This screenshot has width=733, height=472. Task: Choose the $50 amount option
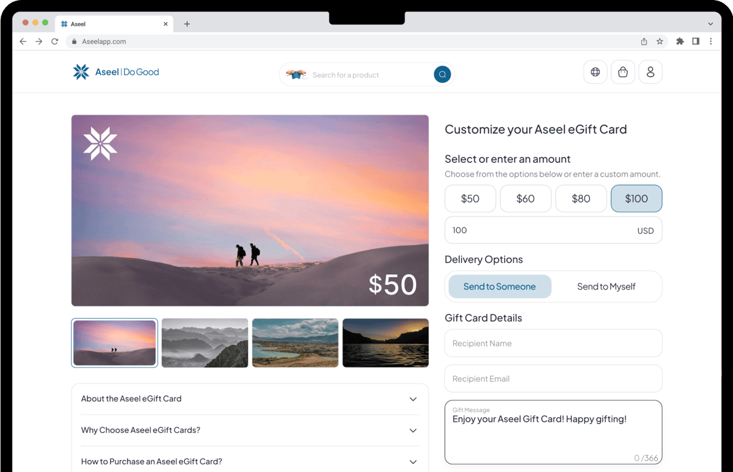[x=470, y=199]
